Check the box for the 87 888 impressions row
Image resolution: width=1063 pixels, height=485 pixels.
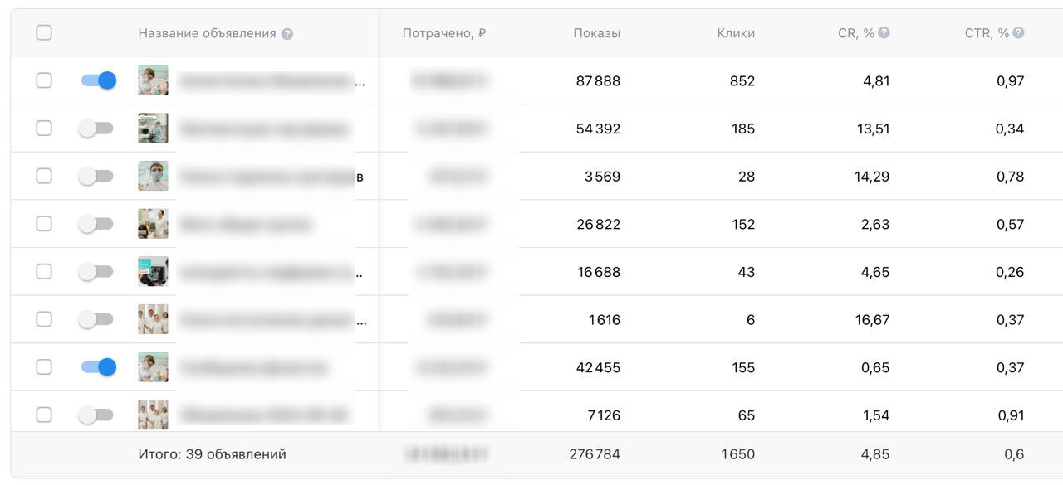tap(44, 80)
